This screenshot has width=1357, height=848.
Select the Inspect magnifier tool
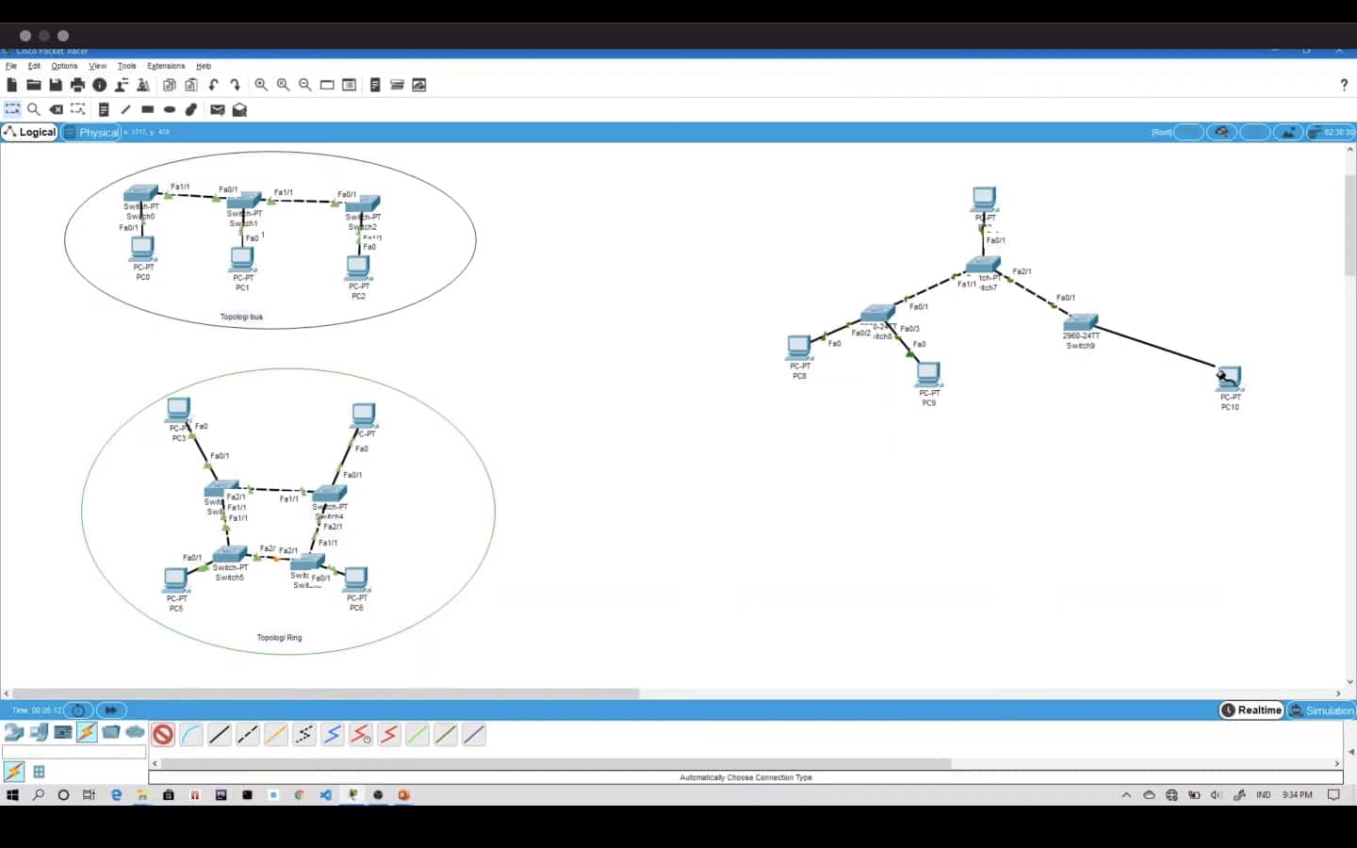pos(34,109)
